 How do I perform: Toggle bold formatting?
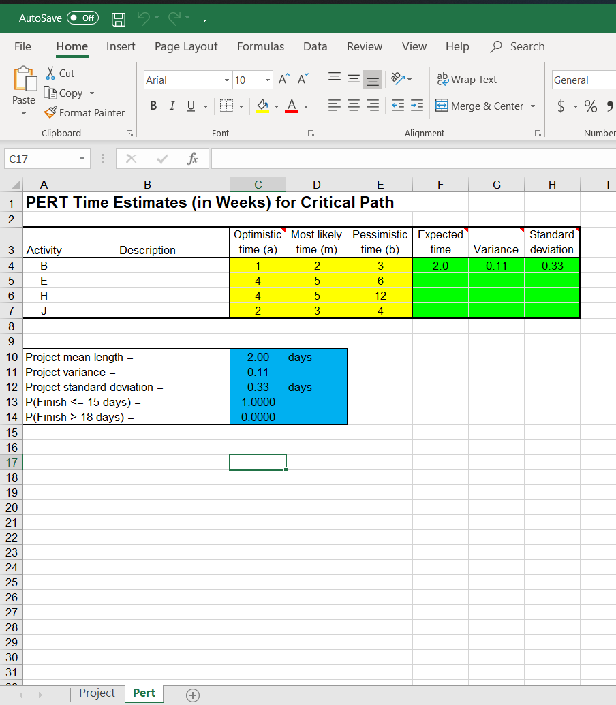[x=153, y=106]
